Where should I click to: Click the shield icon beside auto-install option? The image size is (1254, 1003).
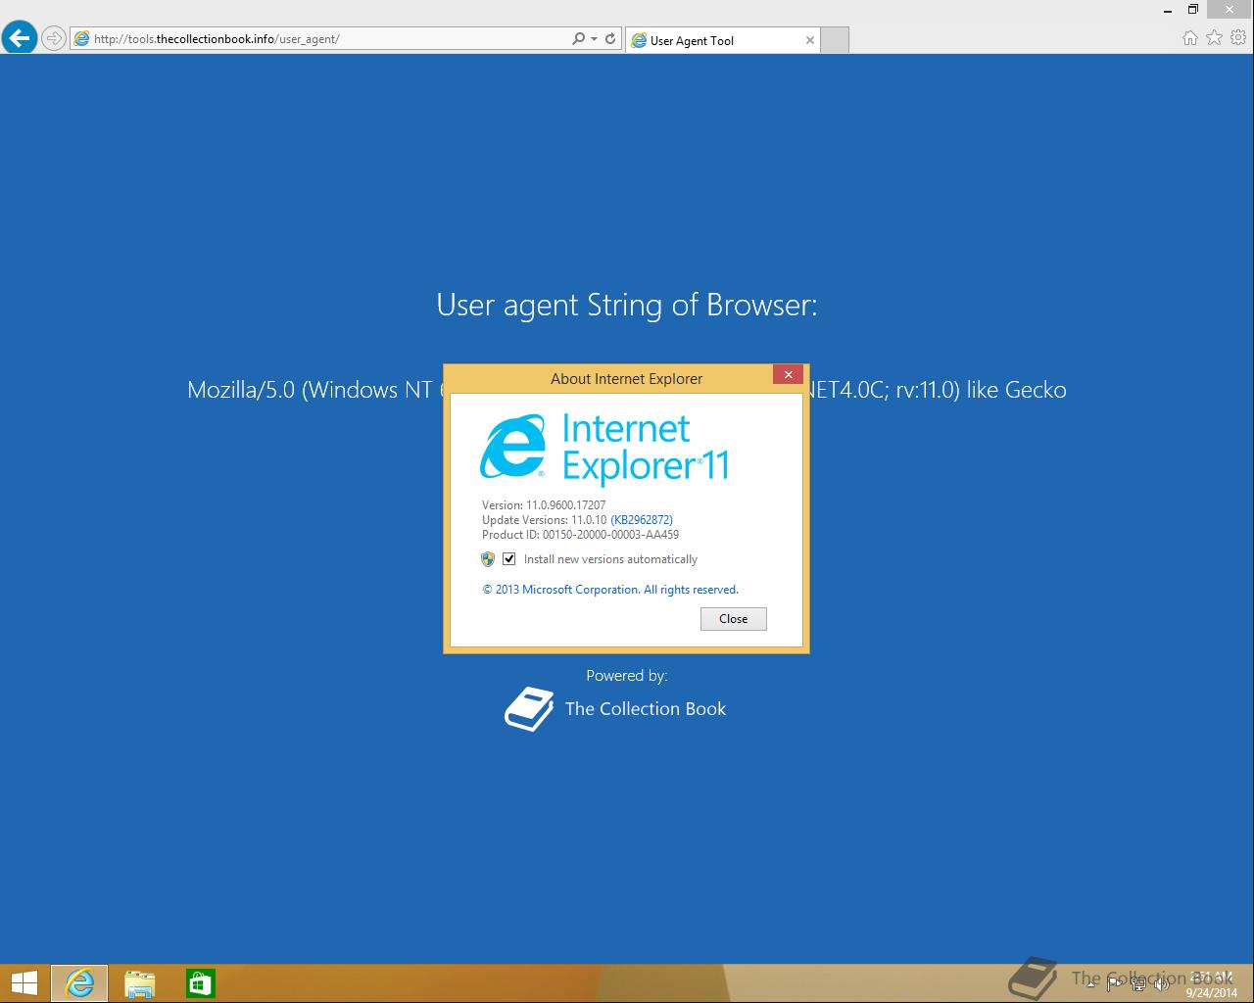tap(488, 559)
